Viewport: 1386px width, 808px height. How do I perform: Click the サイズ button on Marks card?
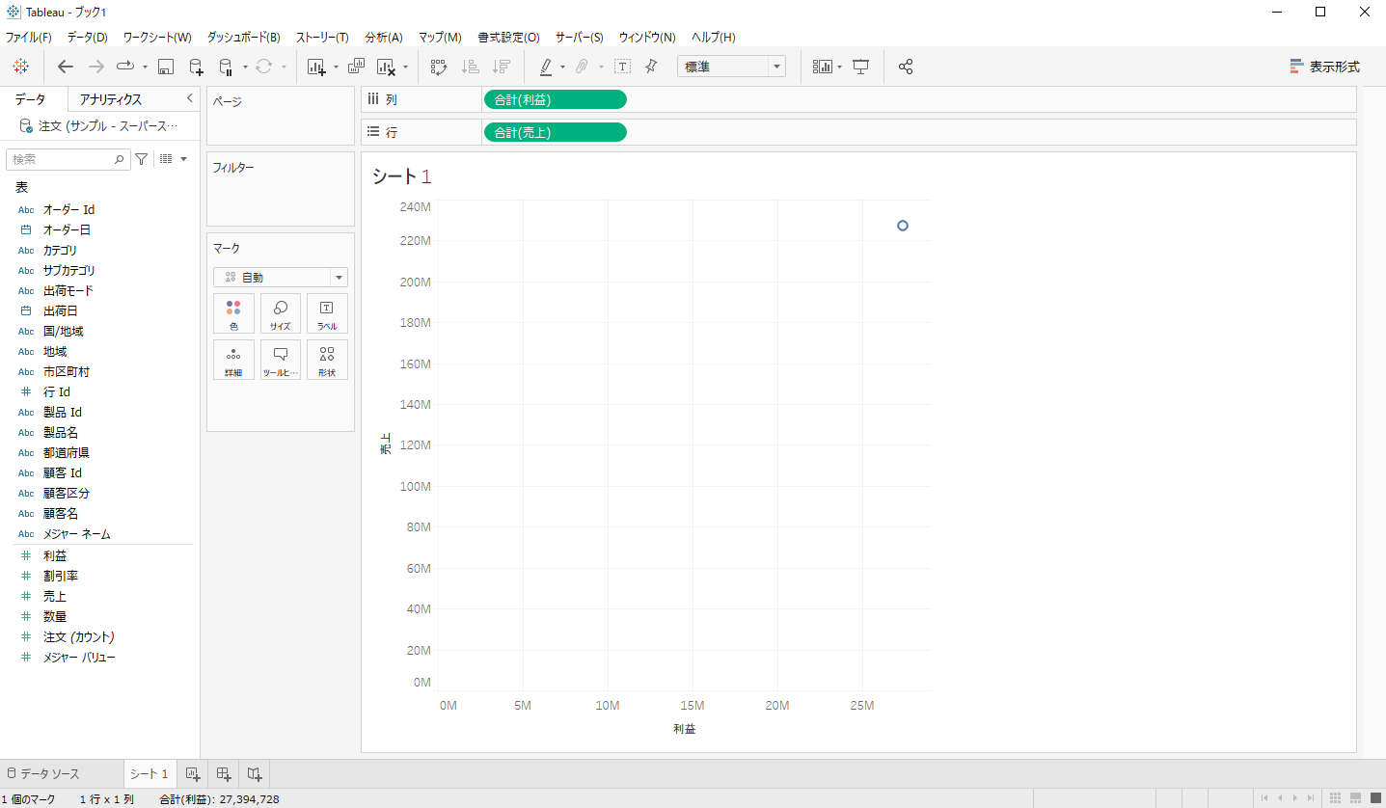(280, 313)
